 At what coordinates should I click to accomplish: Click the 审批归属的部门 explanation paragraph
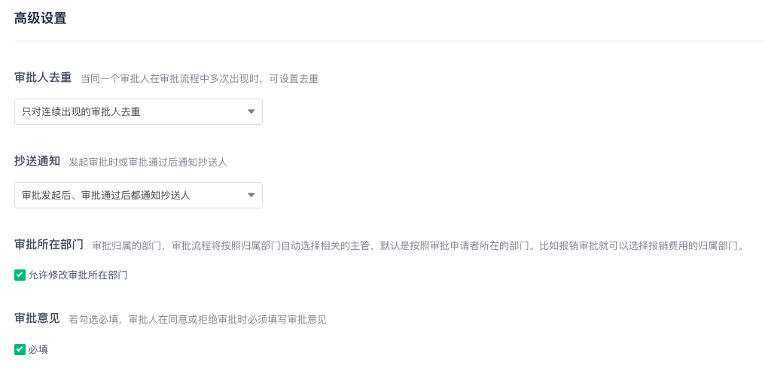[x=418, y=245]
